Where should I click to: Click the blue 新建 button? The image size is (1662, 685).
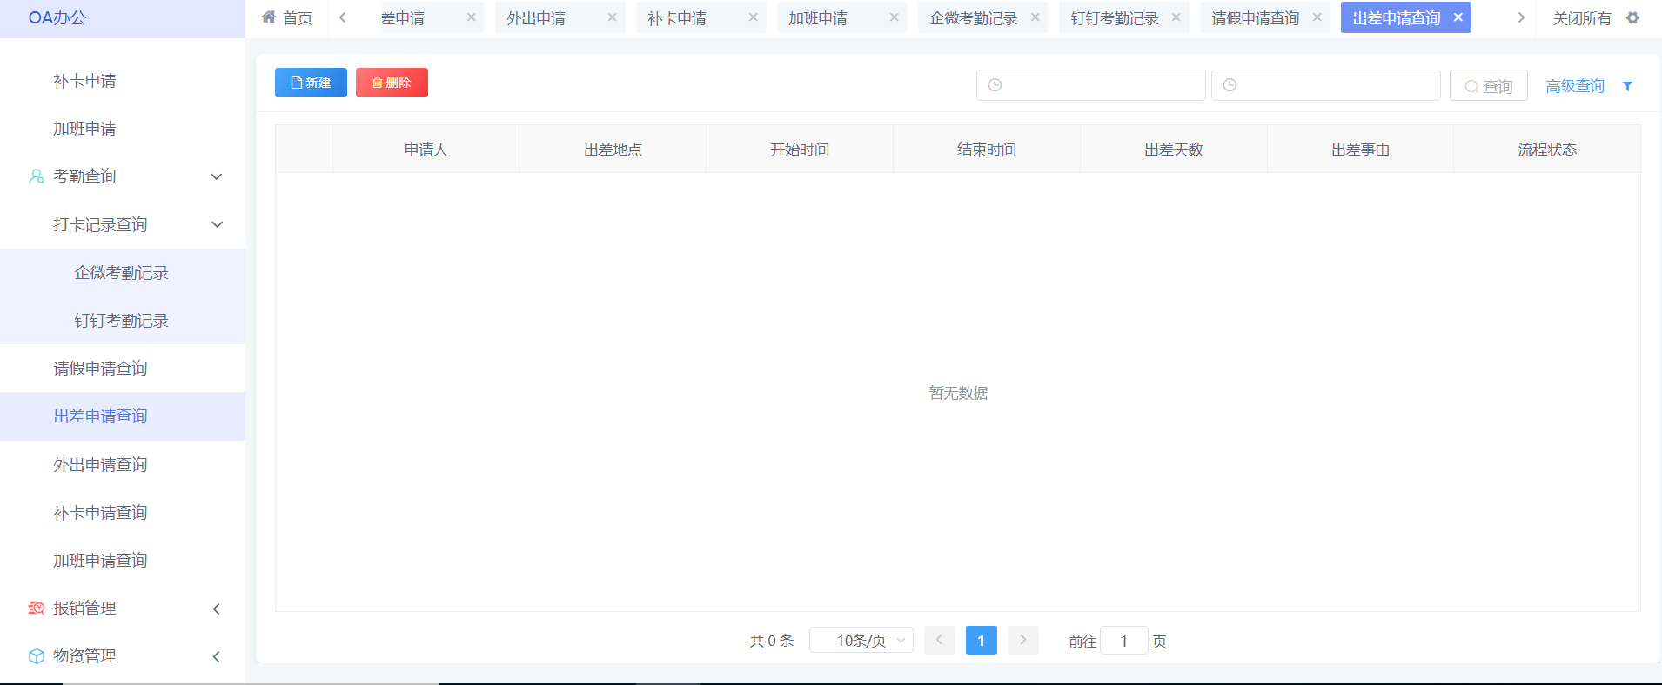coord(311,83)
